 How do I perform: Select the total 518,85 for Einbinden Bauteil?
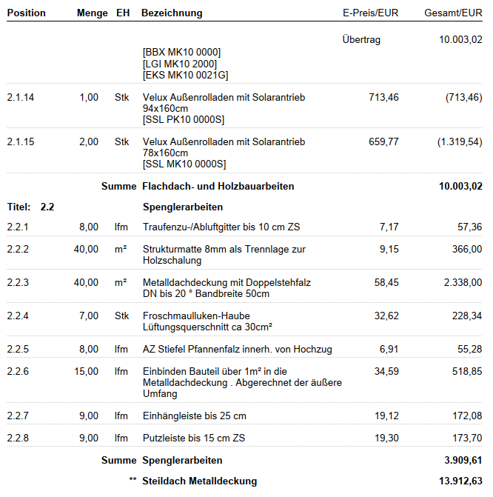(466, 371)
